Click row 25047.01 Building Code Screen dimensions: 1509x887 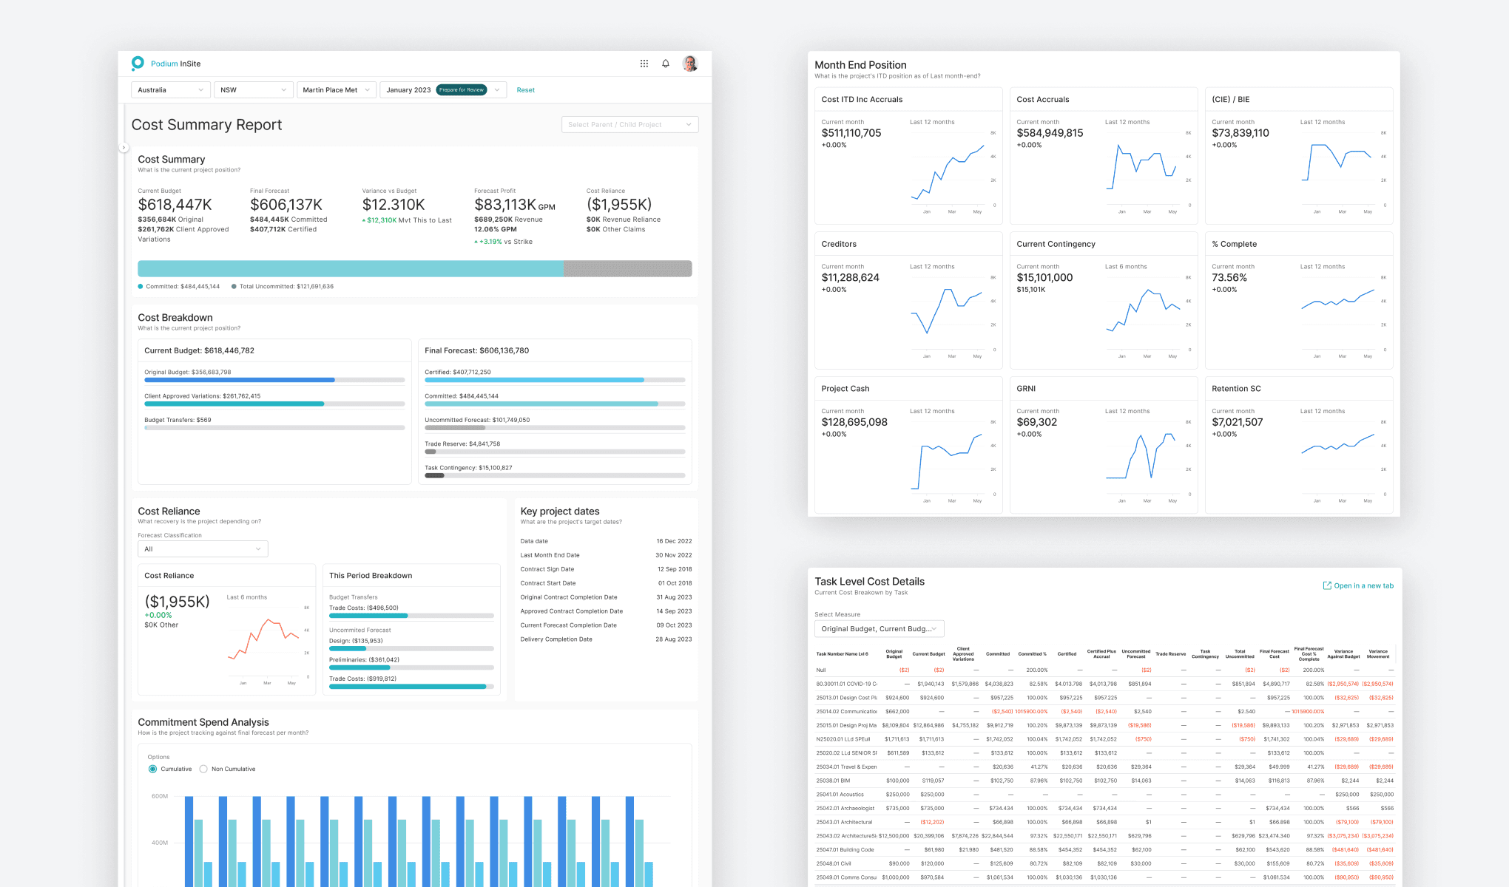tap(1104, 850)
